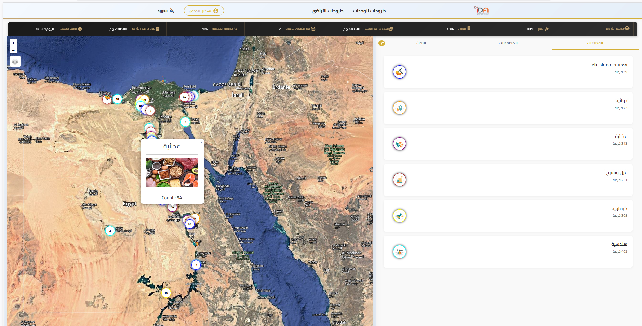642x326 pixels.
Task: Click the round gold icon beside the tabs
Action: pos(382,43)
